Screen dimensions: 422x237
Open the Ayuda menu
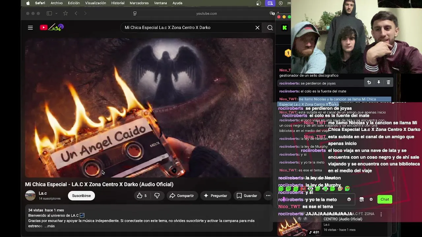[177, 3]
